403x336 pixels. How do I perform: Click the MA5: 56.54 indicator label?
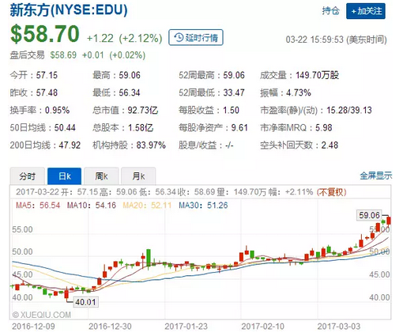(38, 206)
